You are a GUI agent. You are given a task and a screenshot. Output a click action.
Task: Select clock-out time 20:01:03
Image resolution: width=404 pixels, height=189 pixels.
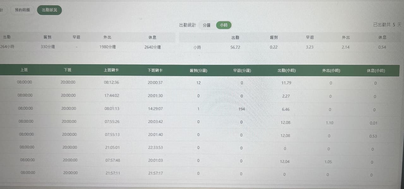(155, 160)
